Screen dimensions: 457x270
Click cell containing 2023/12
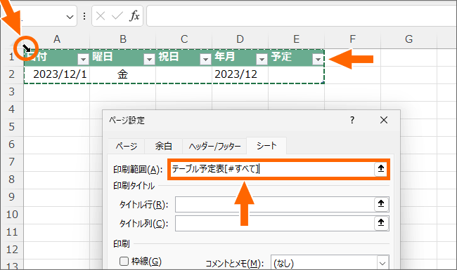[x=240, y=74]
